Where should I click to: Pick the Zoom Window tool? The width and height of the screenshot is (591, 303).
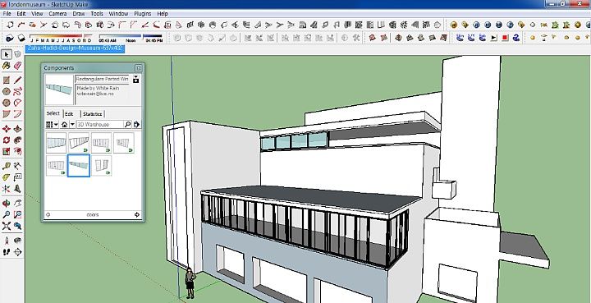coord(17,215)
